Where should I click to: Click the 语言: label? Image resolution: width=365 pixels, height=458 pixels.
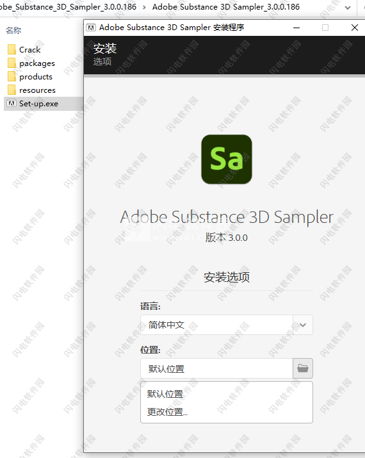pyautogui.click(x=150, y=306)
